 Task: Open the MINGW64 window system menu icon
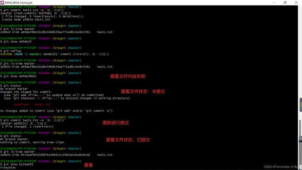2,2
